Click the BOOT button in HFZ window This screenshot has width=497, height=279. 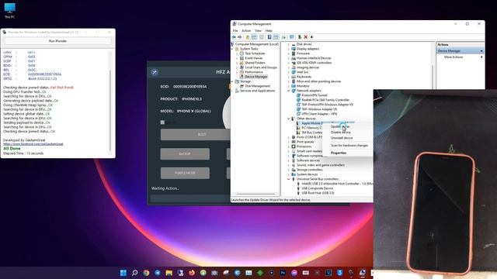pyautogui.click(x=195, y=134)
